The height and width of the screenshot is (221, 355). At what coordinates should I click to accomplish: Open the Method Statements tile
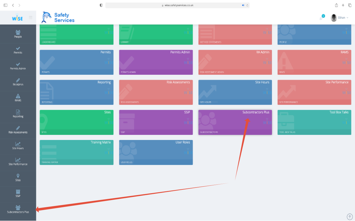click(x=235, y=35)
